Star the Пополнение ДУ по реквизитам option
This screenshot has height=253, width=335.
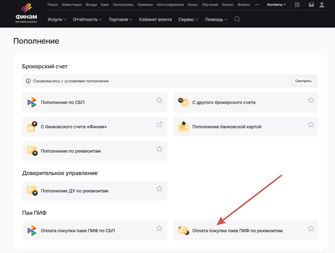click(159, 189)
